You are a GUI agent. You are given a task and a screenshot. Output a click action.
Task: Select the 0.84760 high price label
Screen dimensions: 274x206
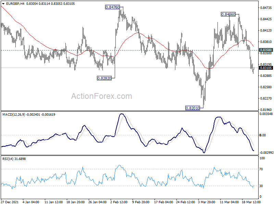click(113, 7)
